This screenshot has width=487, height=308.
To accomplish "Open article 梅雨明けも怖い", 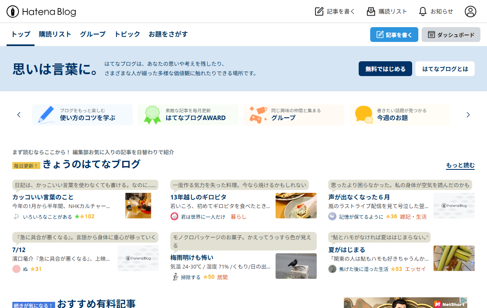I will (x=192, y=258).
